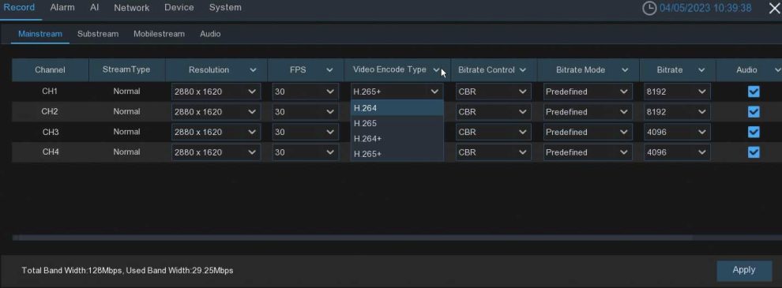
Task: Open the Network menu tab
Action: [x=132, y=7]
